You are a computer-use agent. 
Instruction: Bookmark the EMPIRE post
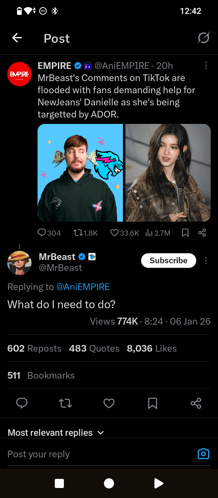tap(185, 233)
